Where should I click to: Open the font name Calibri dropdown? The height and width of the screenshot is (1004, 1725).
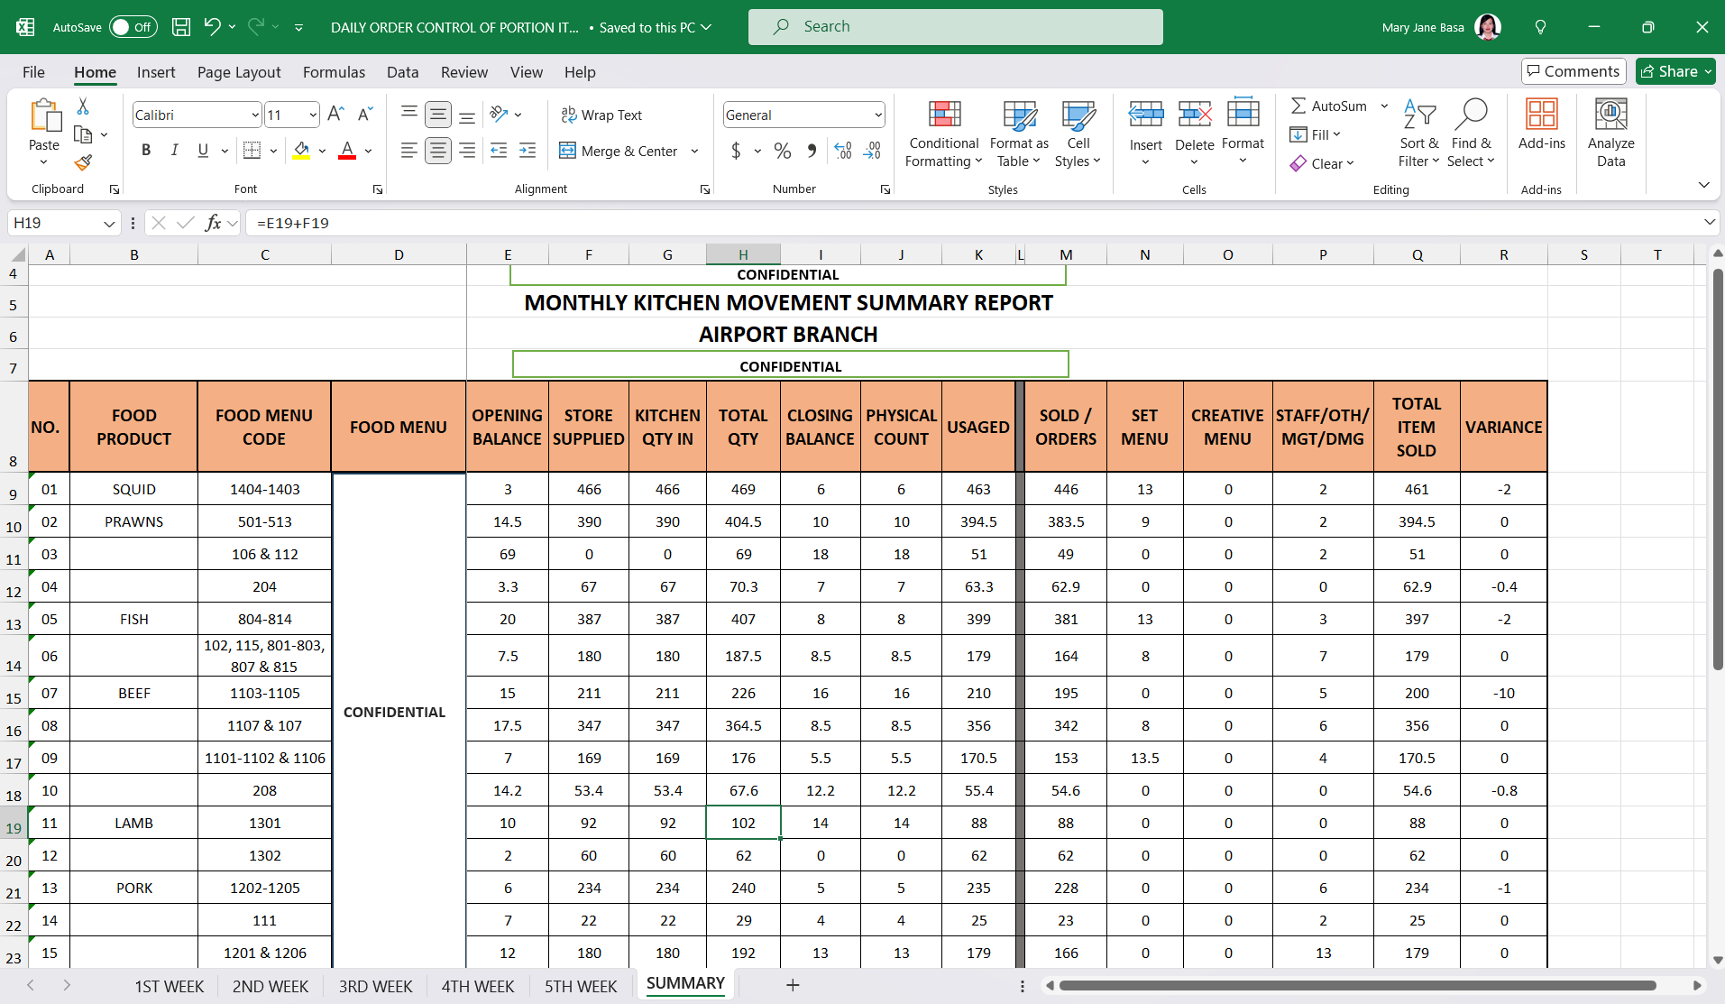(255, 115)
